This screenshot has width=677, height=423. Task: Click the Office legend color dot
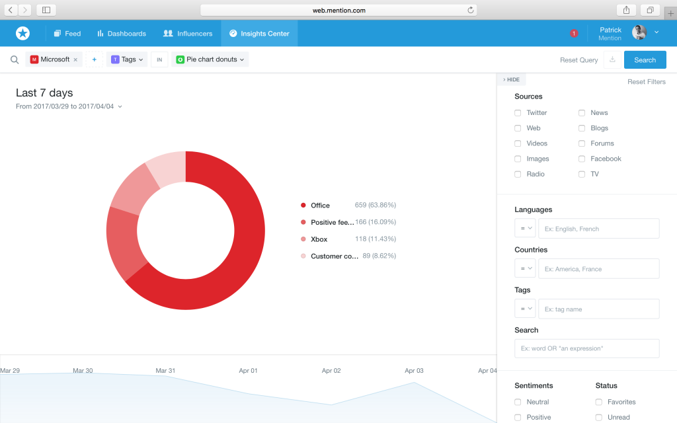303,206
